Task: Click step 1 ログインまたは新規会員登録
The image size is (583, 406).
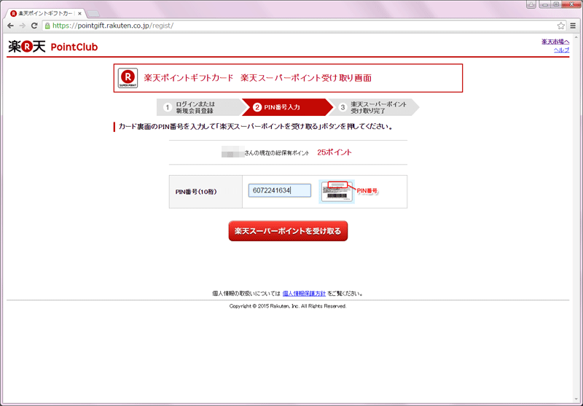Action: [x=199, y=107]
